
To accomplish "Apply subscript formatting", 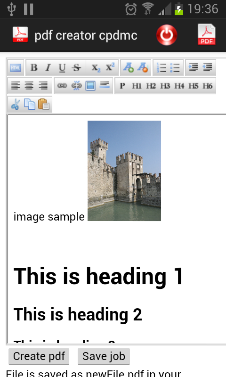I will [96, 67].
